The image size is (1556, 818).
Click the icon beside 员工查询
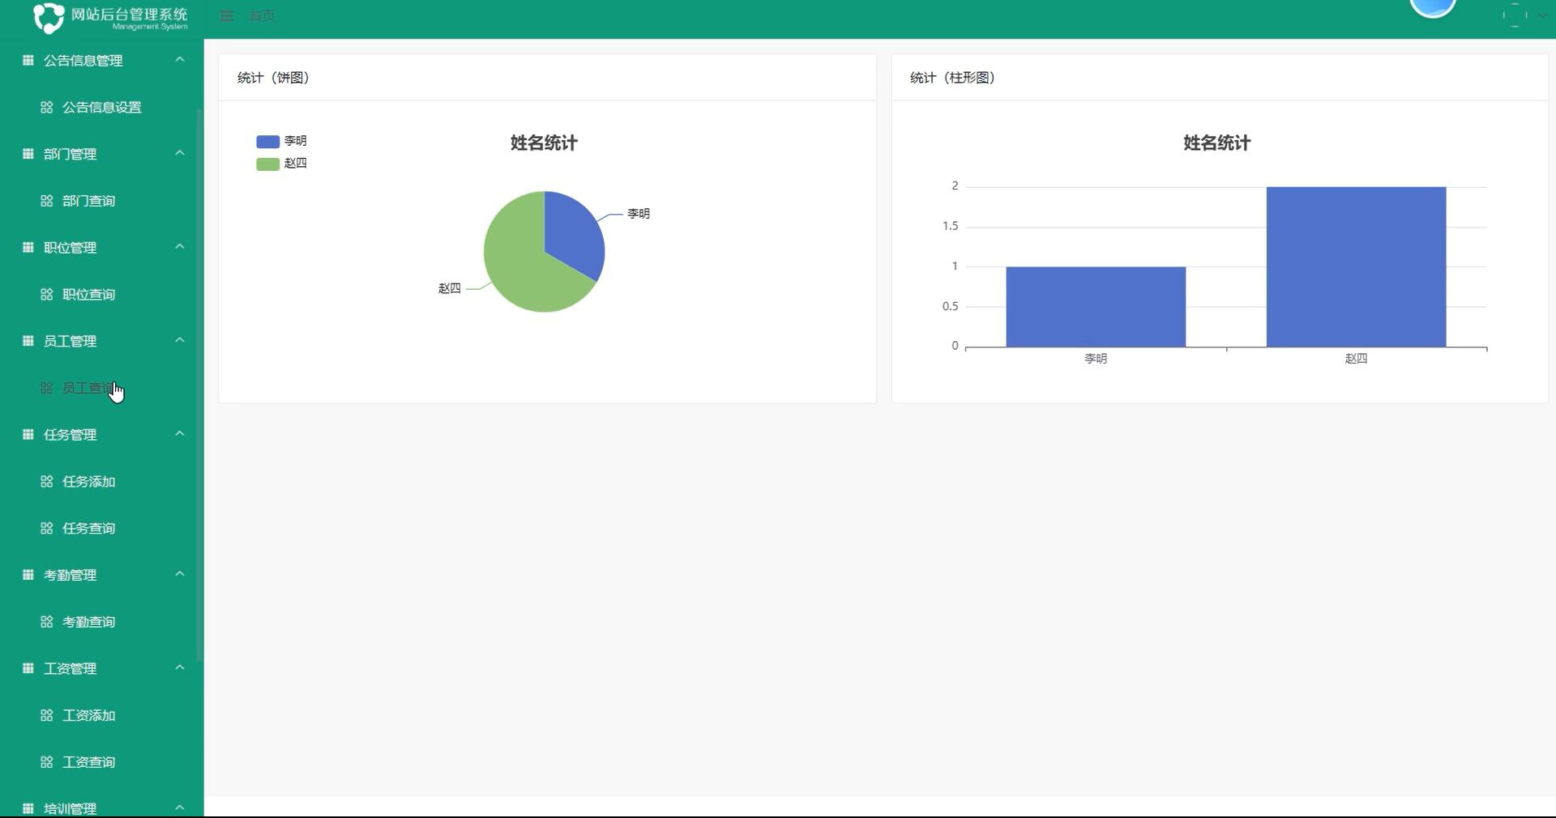click(47, 388)
